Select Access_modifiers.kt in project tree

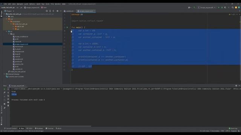tap(20, 37)
